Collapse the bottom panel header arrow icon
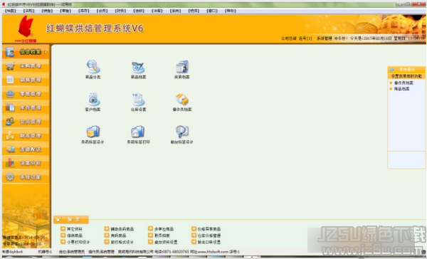The height and width of the screenshot is (259, 427). point(58,220)
